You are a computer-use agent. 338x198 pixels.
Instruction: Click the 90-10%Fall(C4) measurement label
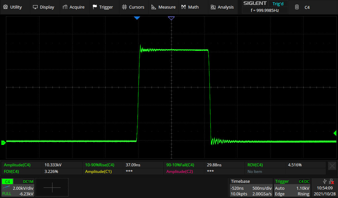(x=180, y=165)
